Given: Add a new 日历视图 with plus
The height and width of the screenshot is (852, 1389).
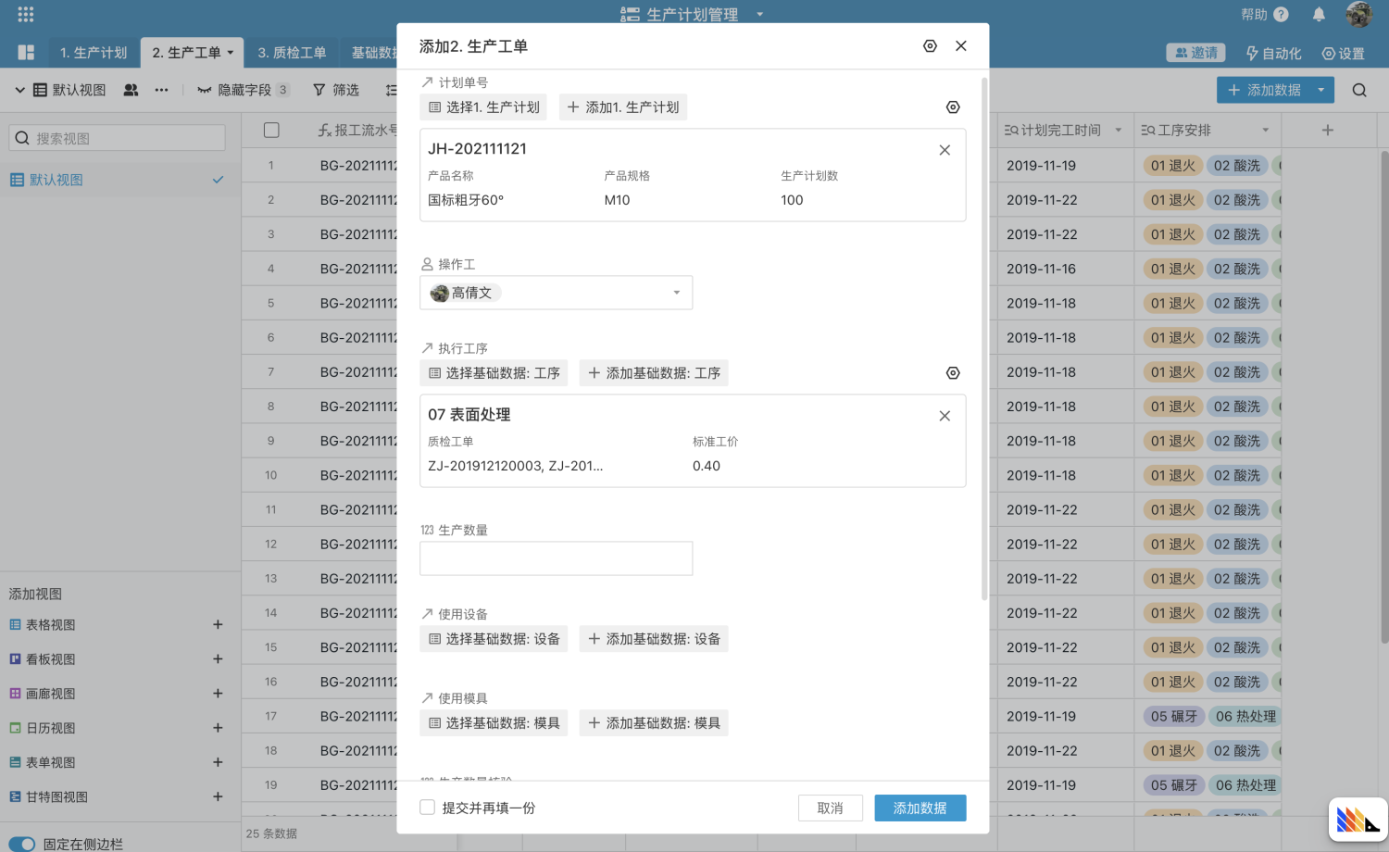Looking at the screenshot, I should coord(218,728).
